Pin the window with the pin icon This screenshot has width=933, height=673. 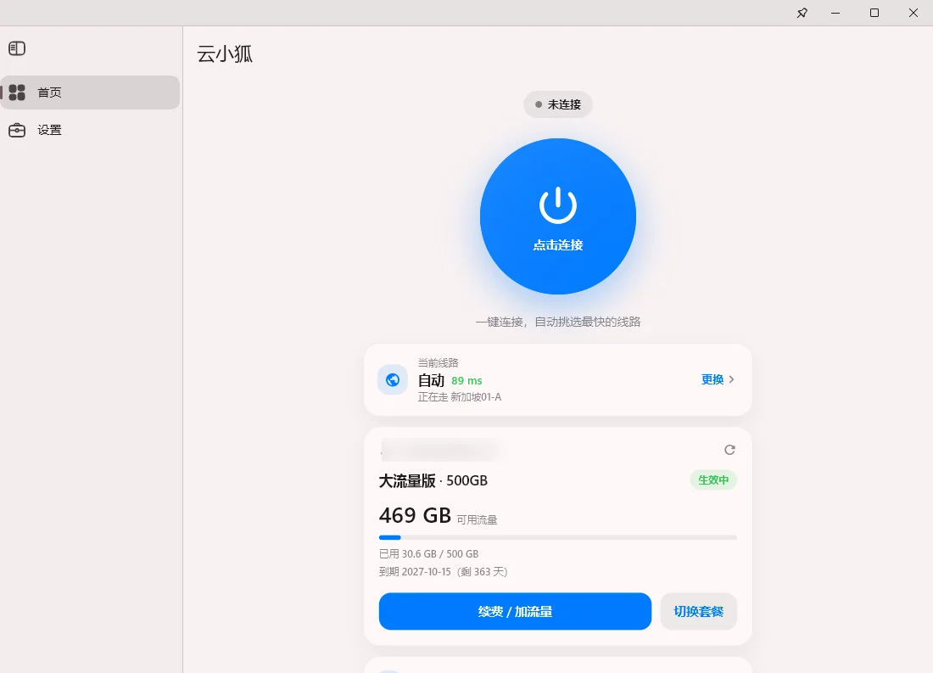pos(802,13)
